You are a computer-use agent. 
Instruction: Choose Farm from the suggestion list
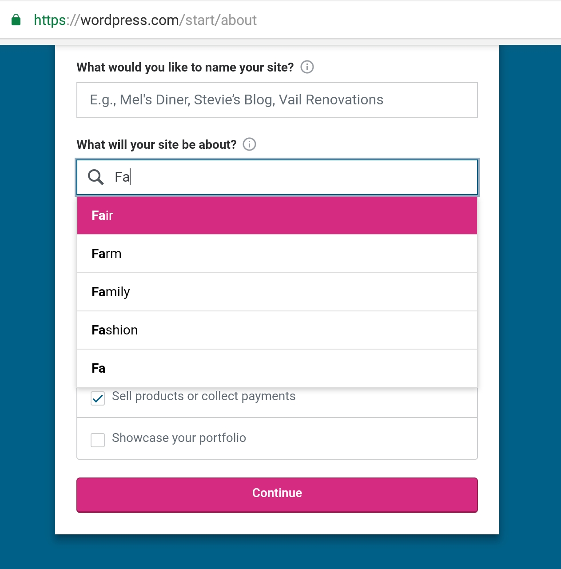coord(277,253)
